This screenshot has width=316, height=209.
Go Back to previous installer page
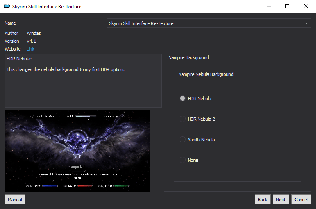coord(262,200)
